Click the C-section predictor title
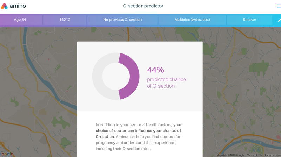 coord(143,6)
